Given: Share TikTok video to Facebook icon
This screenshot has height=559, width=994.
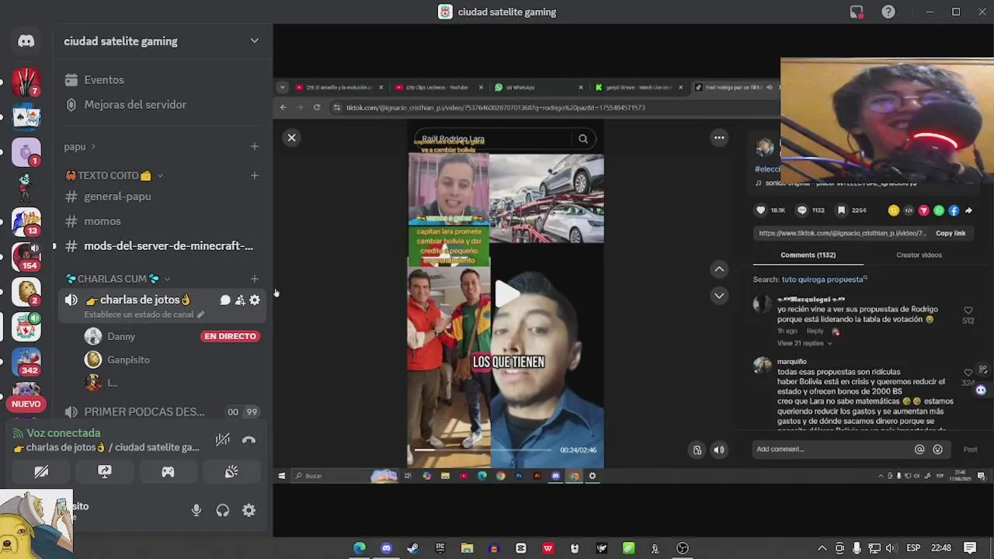Looking at the screenshot, I should click(954, 210).
